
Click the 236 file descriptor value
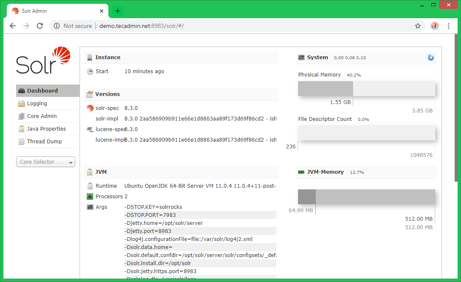tap(291, 147)
